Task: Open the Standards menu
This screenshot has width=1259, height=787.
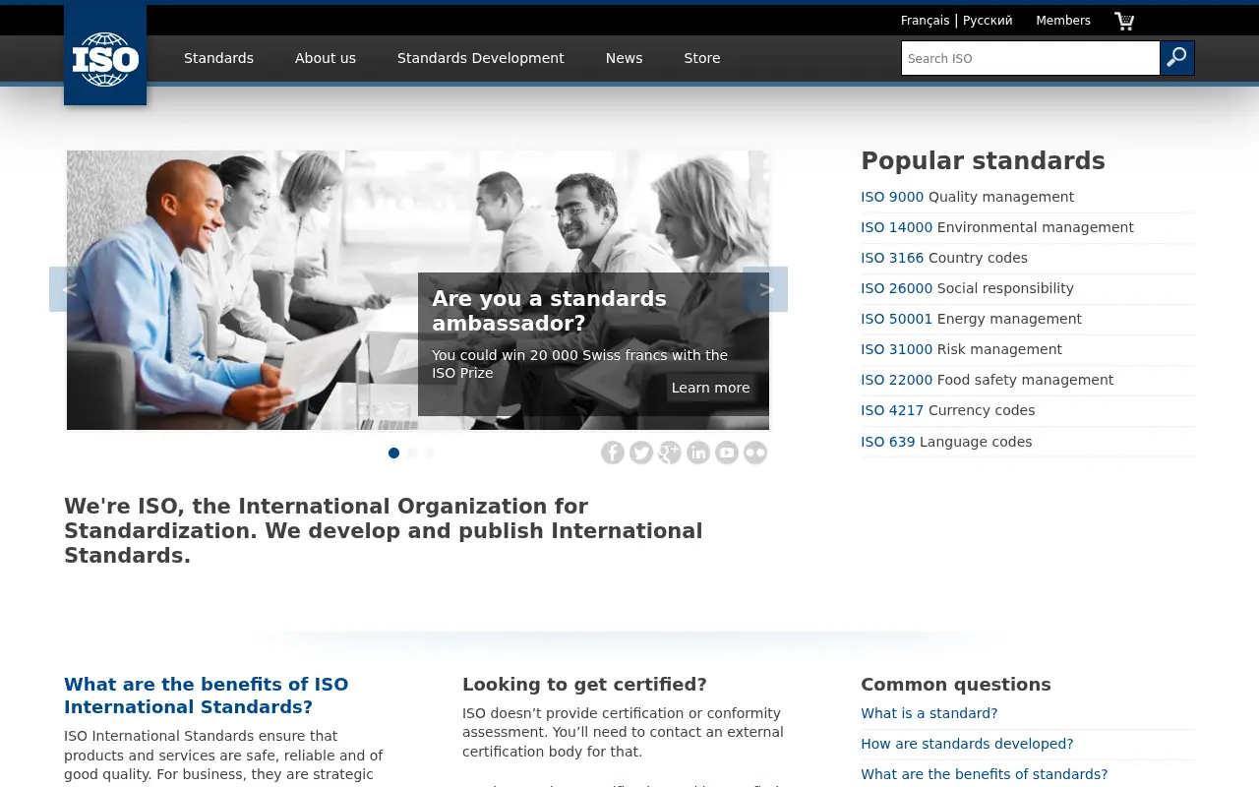Action: 218,58
